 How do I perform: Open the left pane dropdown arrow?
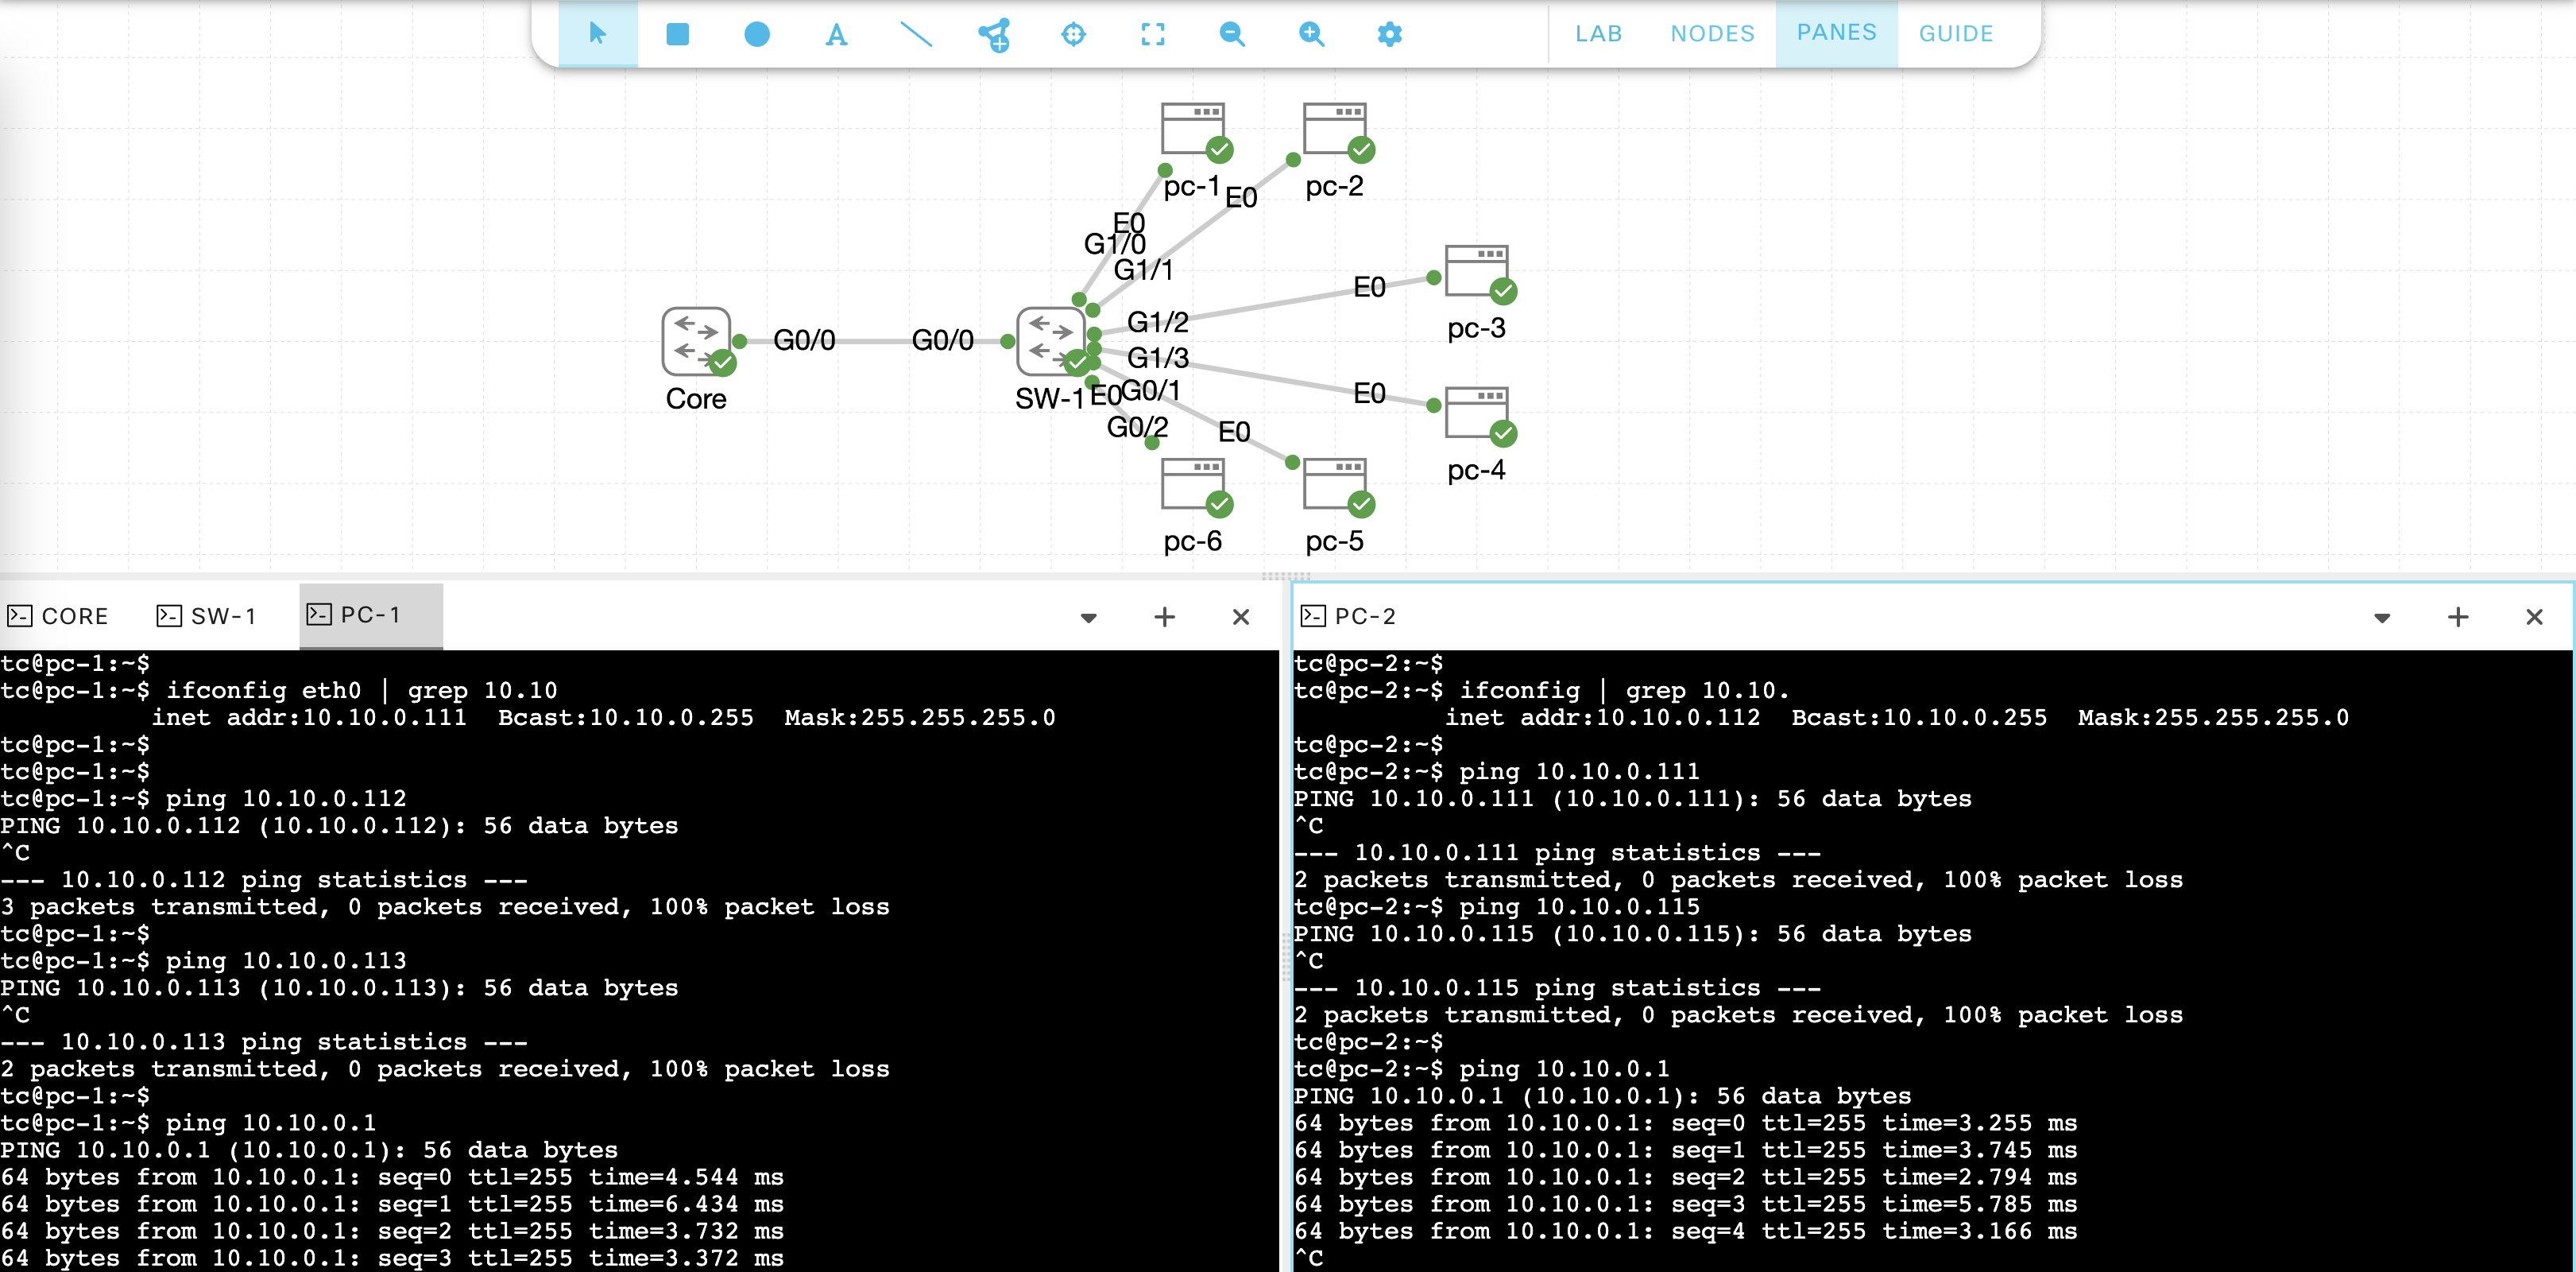click(1088, 618)
